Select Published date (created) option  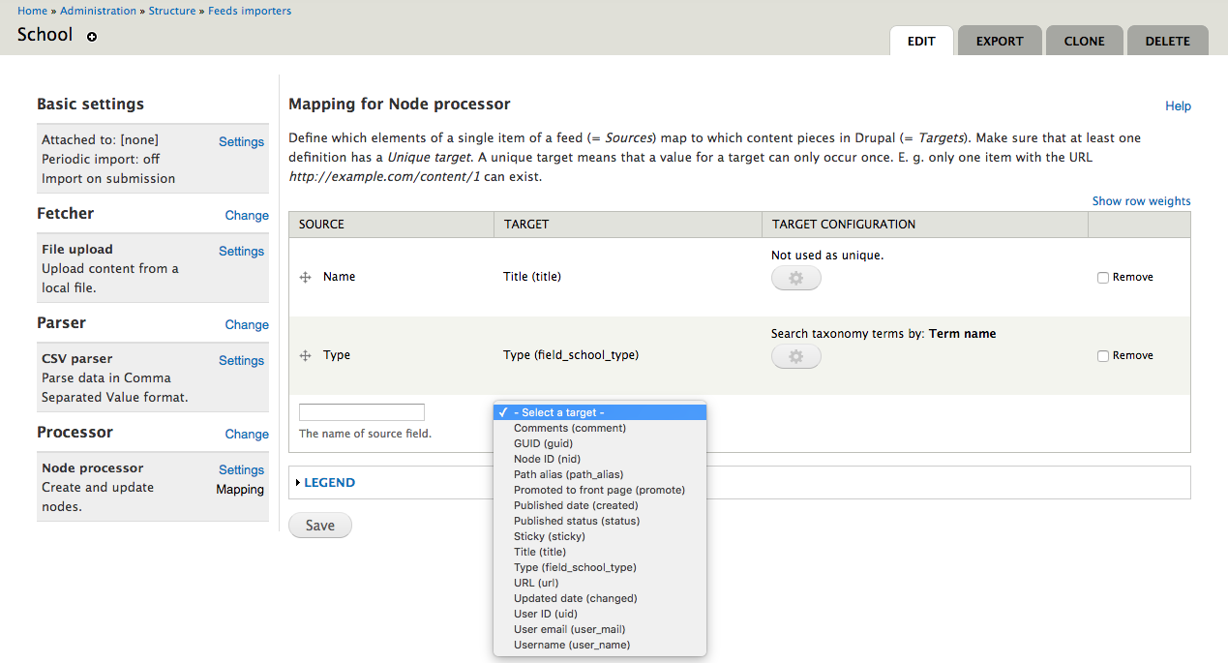tap(600, 505)
